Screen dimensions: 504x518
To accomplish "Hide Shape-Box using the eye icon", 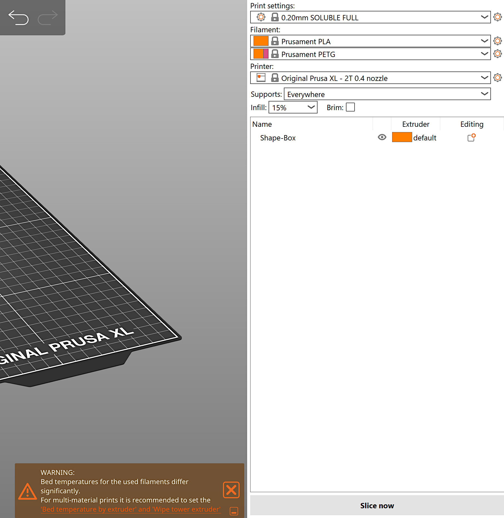I will click(382, 137).
